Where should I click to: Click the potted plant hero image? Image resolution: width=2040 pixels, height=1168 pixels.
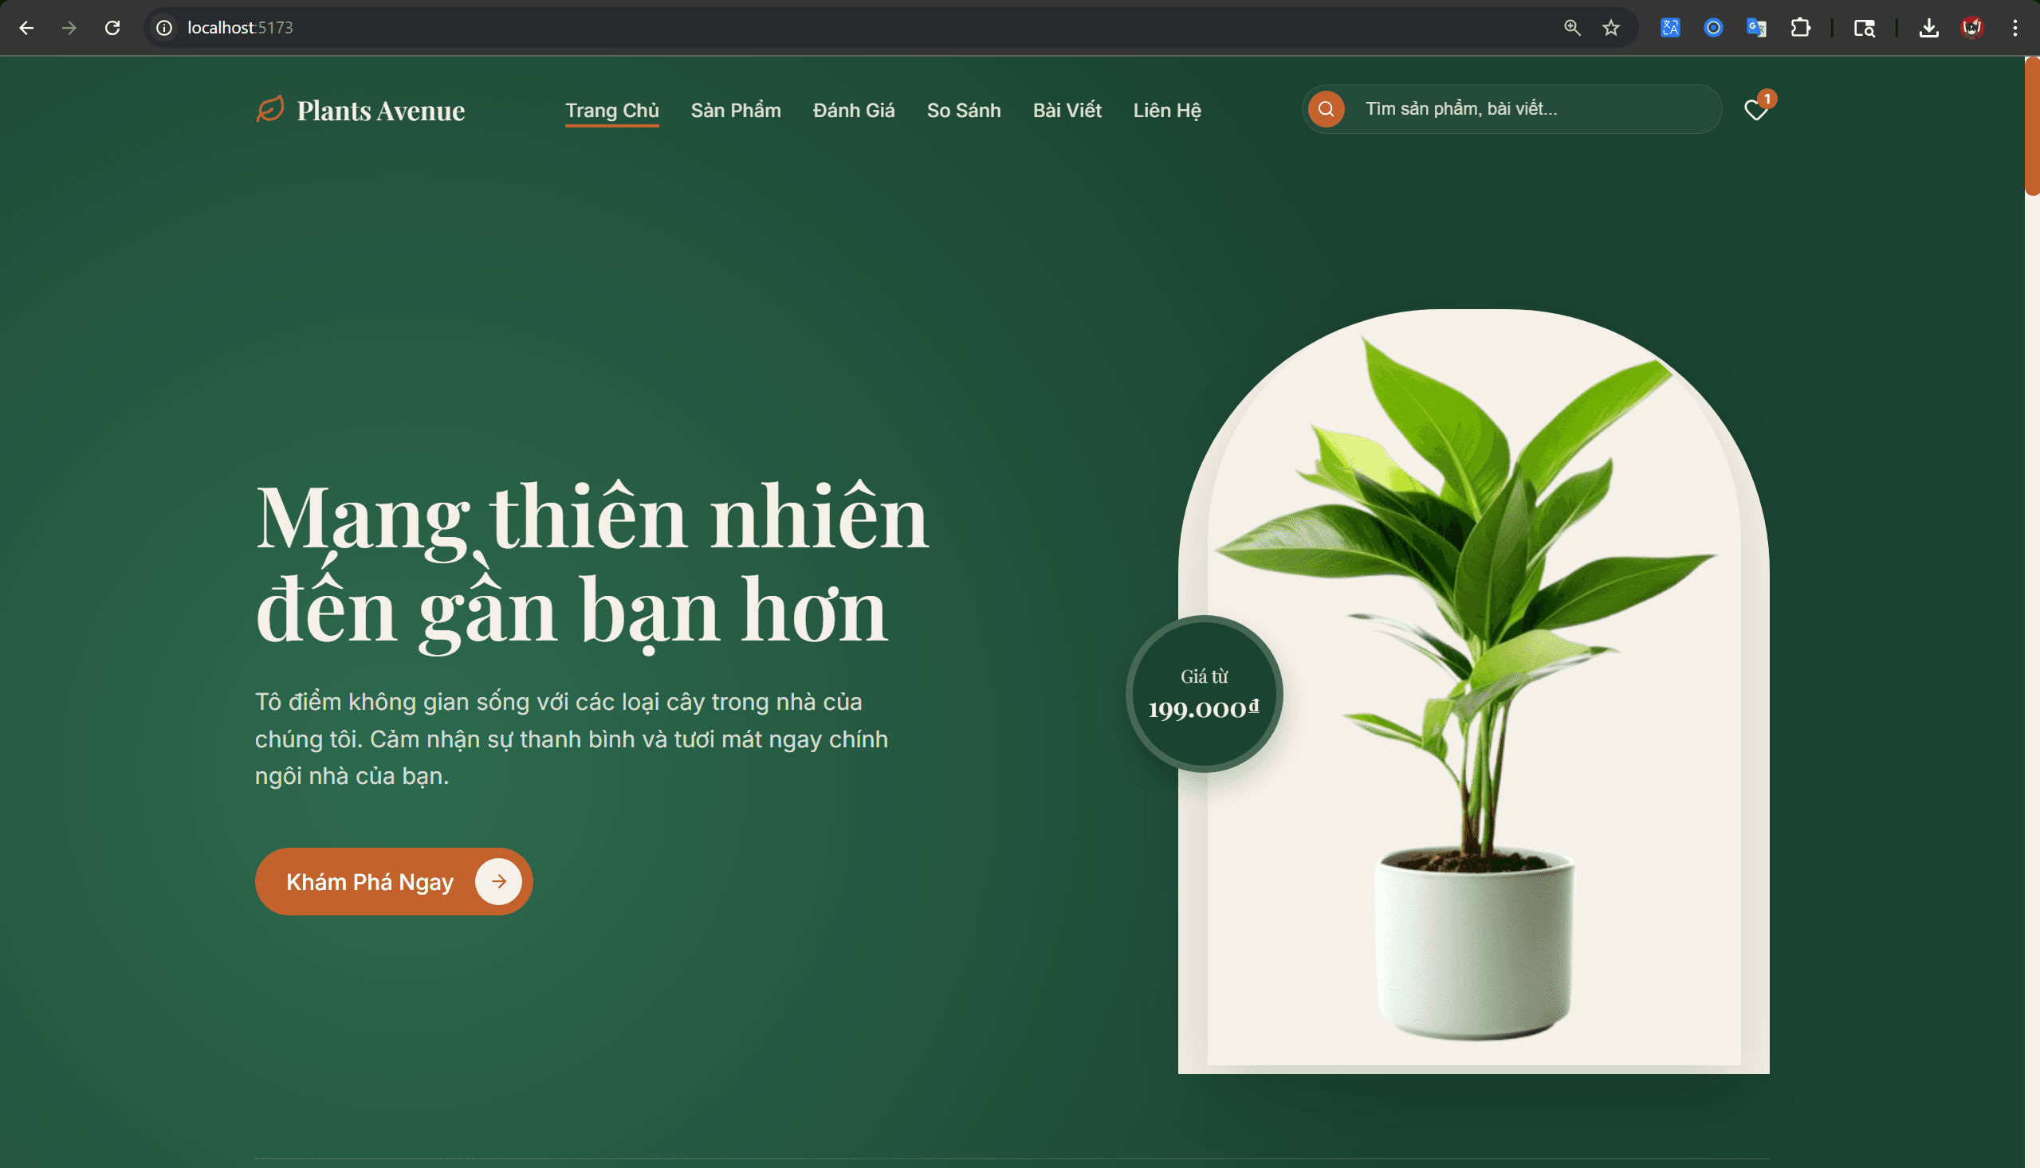(x=1473, y=690)
